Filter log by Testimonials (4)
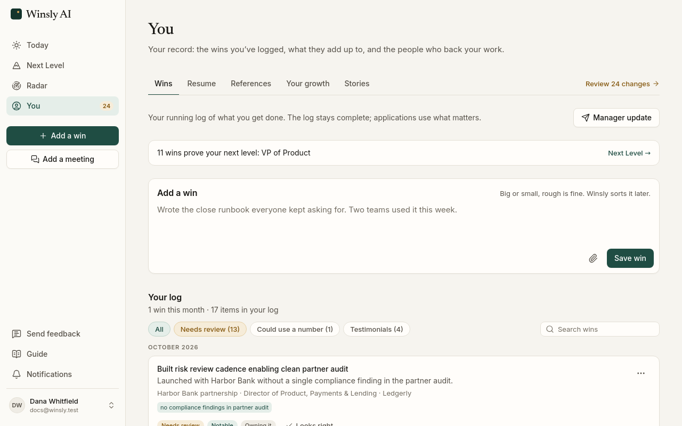682x426 pixels. pos(377,329)
